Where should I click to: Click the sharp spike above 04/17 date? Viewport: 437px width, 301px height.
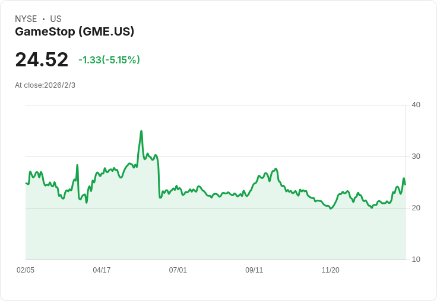click(77, 165)
